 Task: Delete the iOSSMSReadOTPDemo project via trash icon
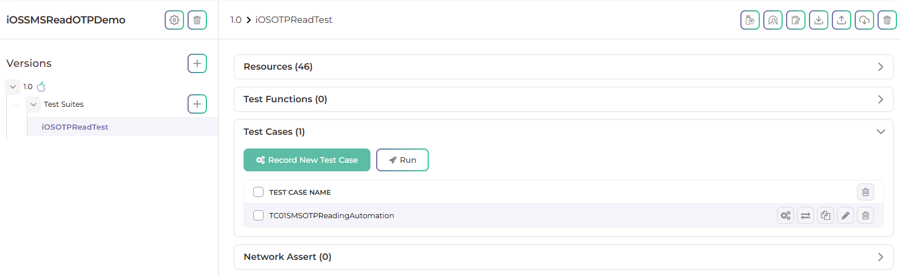tap(197, 20)
